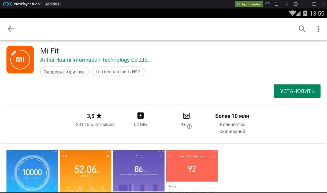Click the Android battery status icon

(305, 13)
